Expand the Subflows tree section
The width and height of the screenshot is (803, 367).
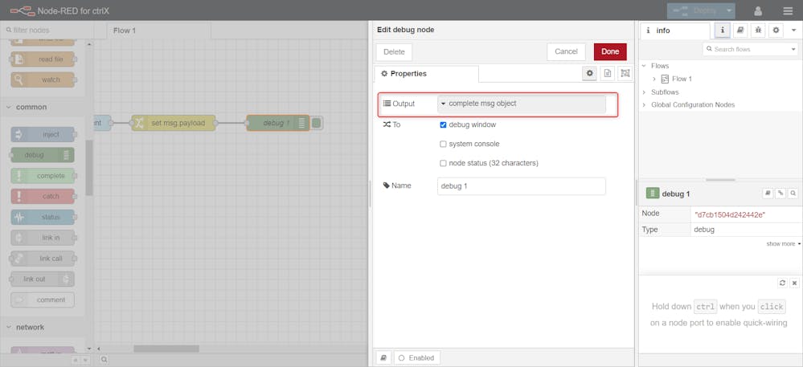(x=644, y=92)
